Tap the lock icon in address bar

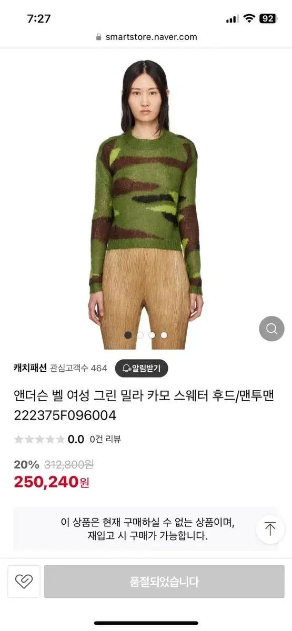tap(98, 37)
